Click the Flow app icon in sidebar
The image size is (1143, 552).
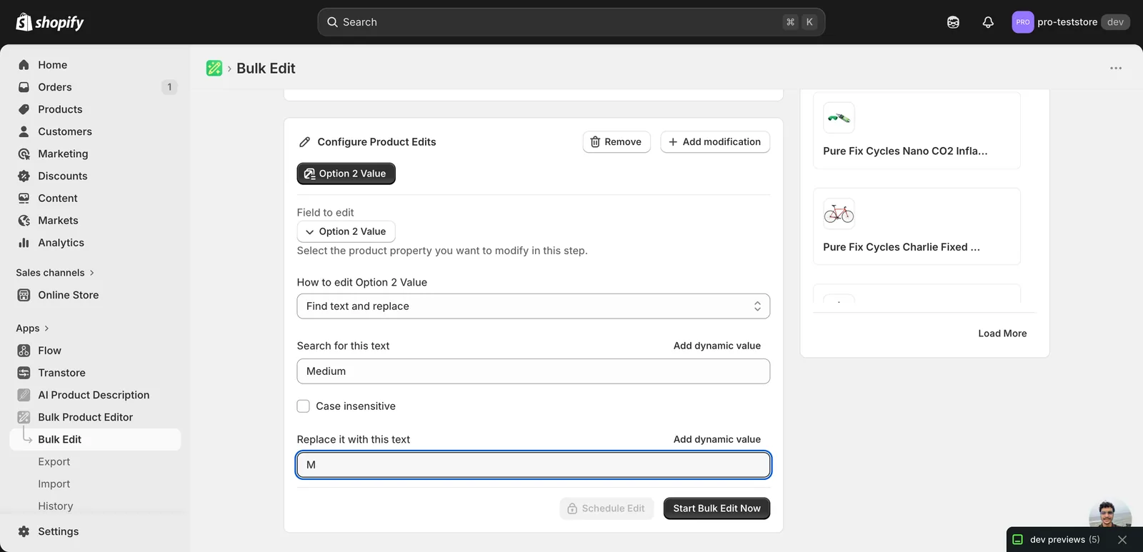tap(24, 351)
